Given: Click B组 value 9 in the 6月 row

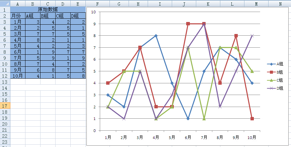Looking at the screenshot, I should tap(48, 52).
